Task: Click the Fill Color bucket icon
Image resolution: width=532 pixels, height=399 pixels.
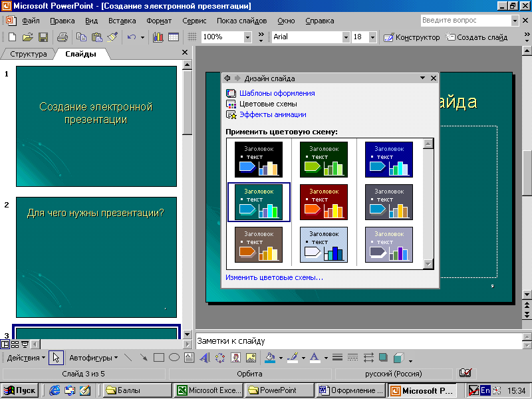Action: [270, 358]
